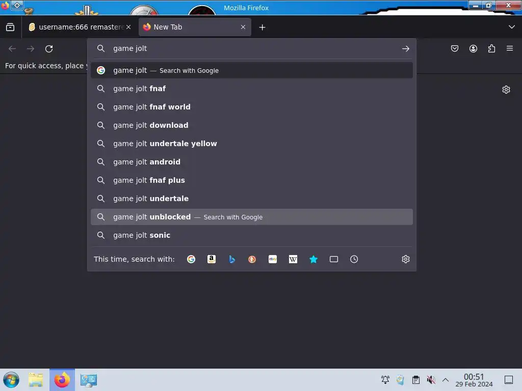Expand hidden system tray icons
The width and height of the screenshot is (522, 391).
446,380
